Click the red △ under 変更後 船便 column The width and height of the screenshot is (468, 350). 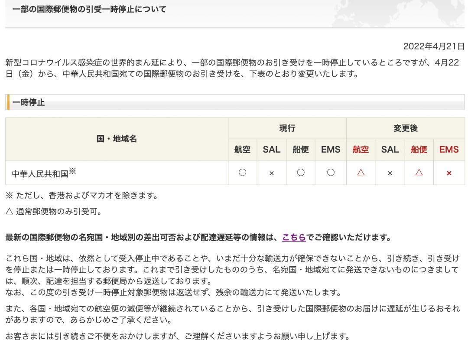point(418,173)
